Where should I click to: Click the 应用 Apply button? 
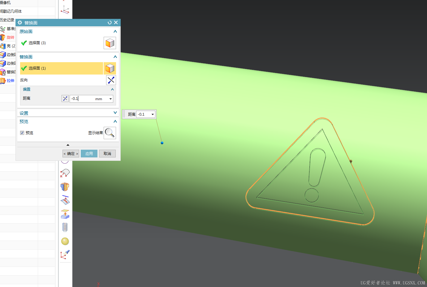(x=89, y=154)
